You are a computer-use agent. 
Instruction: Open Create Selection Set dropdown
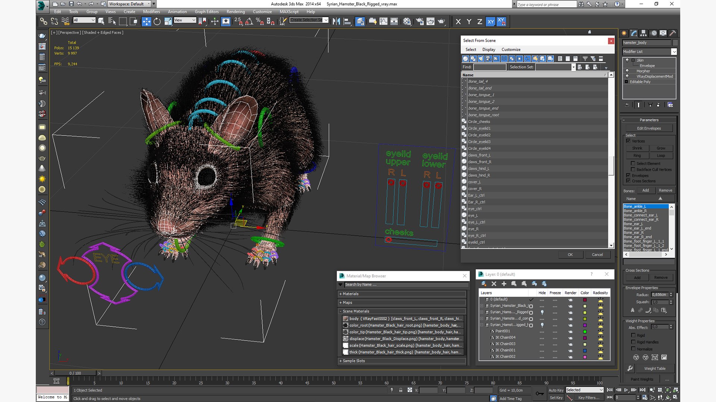tap(309, 20)
